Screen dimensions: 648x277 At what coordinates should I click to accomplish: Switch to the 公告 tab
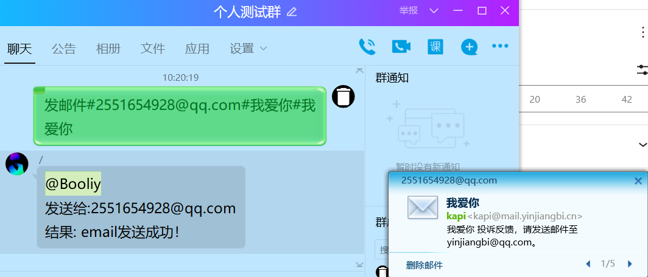(63, 49)
